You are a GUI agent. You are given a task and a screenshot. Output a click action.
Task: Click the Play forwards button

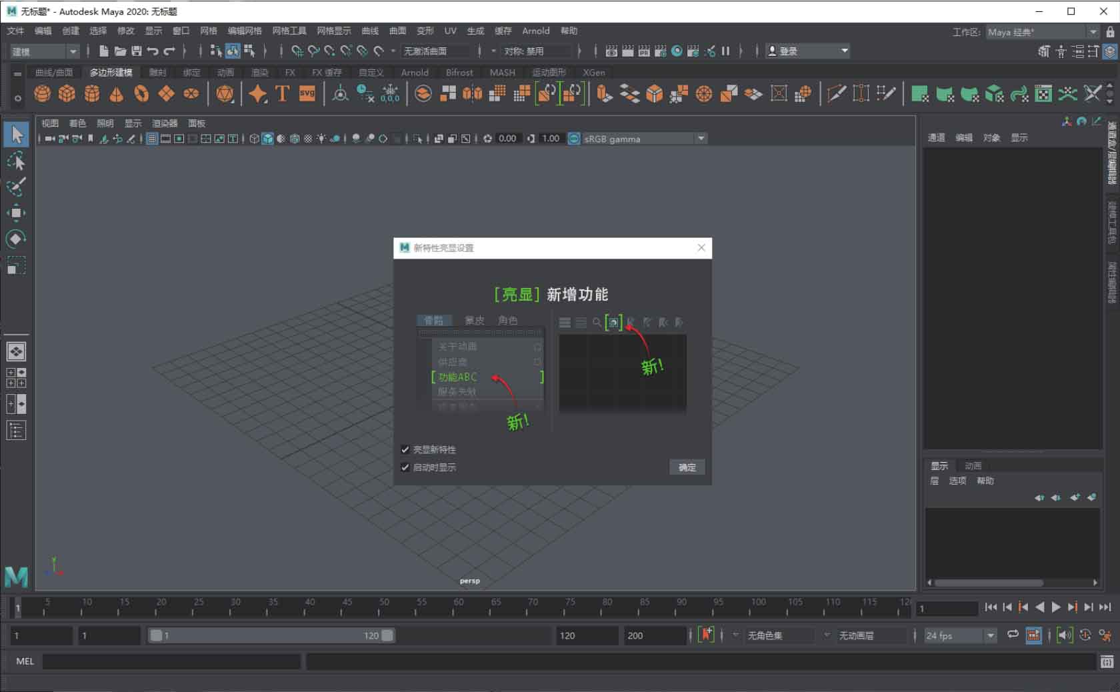1056,607
